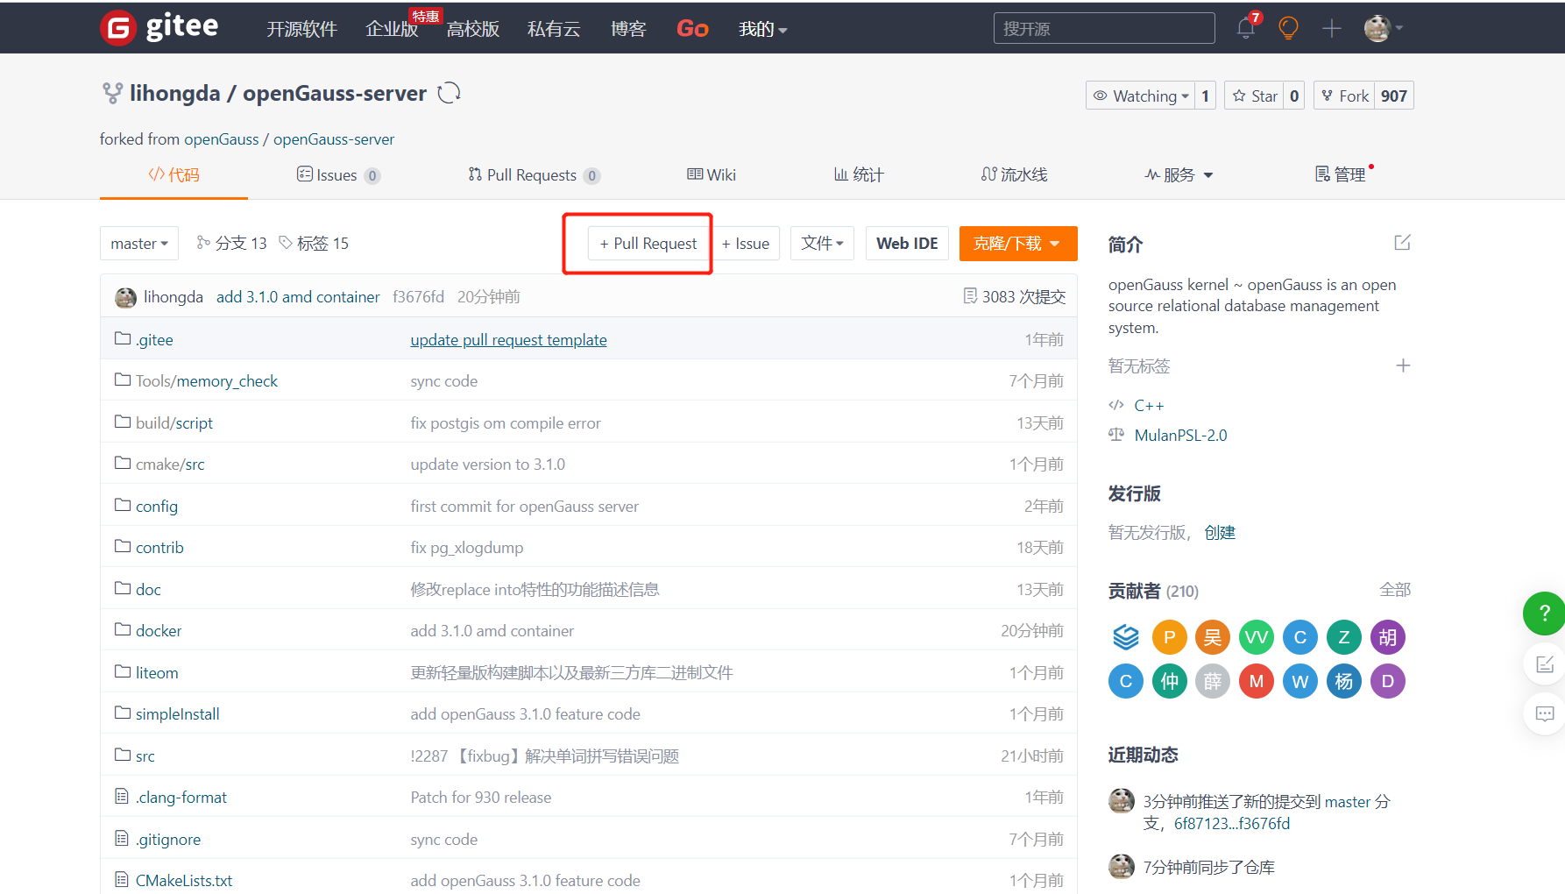Image resolution: width=1565 pixels, height=894 pixels.
Task: Fork the repository
Action: [x=1345, y=96]
